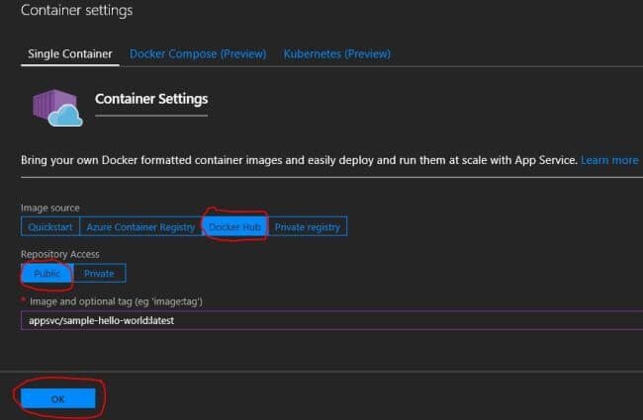Click the Repository Access label

59,254
